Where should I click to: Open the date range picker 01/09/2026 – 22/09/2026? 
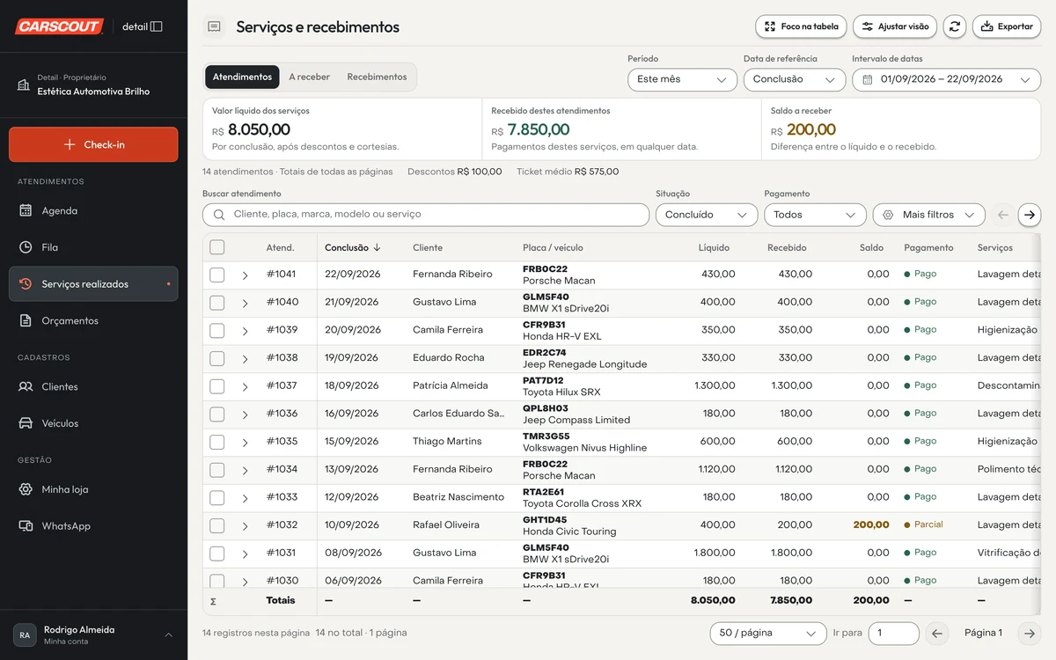pos(947,79)
